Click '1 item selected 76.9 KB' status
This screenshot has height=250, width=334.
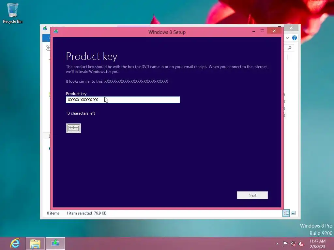(86, 213)
